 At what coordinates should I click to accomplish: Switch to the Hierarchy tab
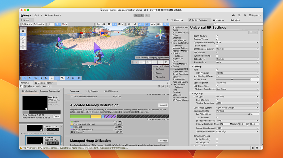[177, 20]
